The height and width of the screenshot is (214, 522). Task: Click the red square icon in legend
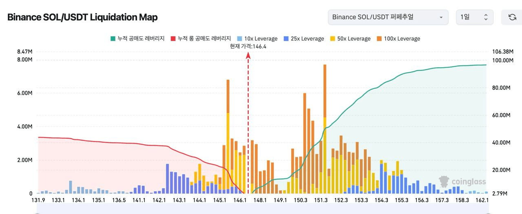[173, 39]
